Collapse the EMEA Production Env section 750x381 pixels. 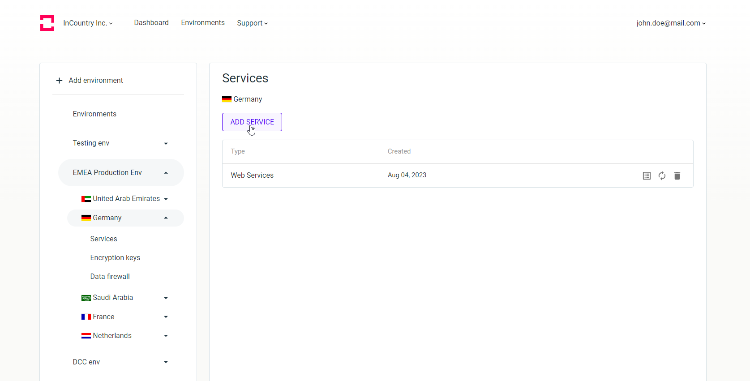[x=166, y=173]
